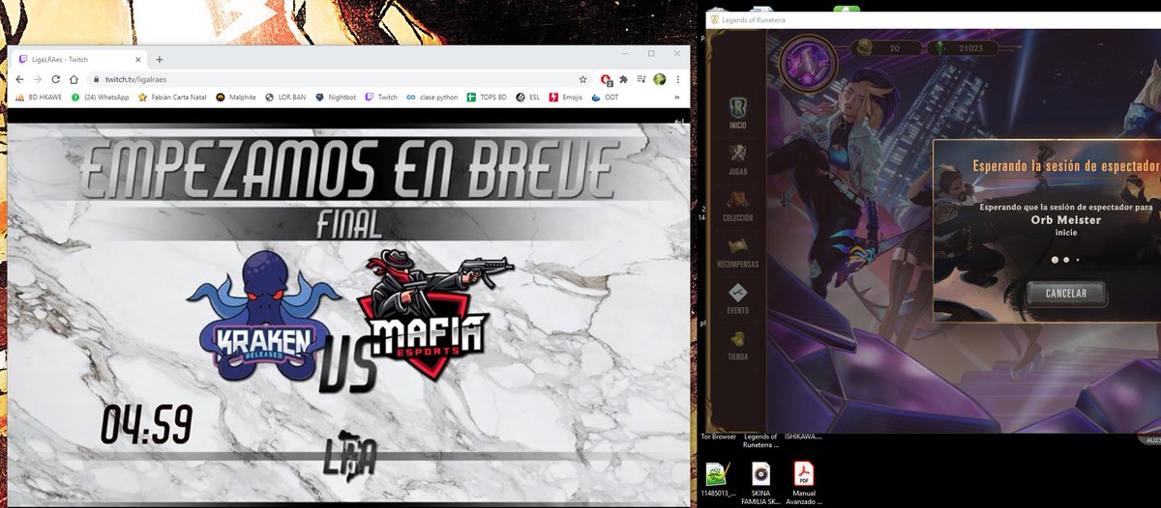Reload the Twitch page

[56, 79]
